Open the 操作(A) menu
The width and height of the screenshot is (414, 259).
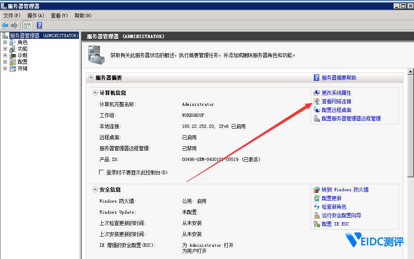(x=36, y=16)
